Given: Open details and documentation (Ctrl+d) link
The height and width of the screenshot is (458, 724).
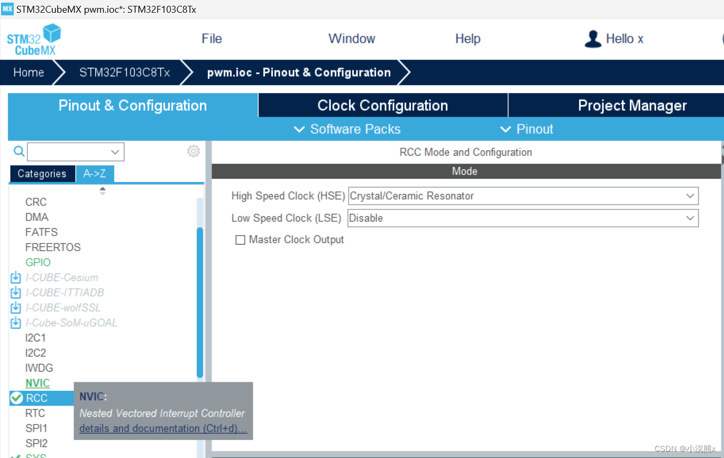Looking at the screenshot, I should click(163, 428).
